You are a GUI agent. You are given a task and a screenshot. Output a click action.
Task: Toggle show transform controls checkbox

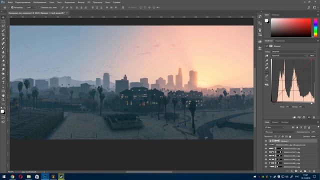(x=39, y=7)
